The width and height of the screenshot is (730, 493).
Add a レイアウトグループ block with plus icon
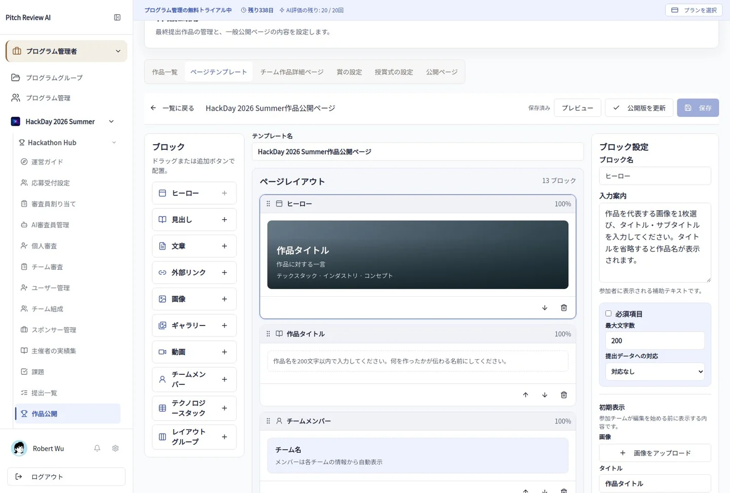click(x=224, y=437)
